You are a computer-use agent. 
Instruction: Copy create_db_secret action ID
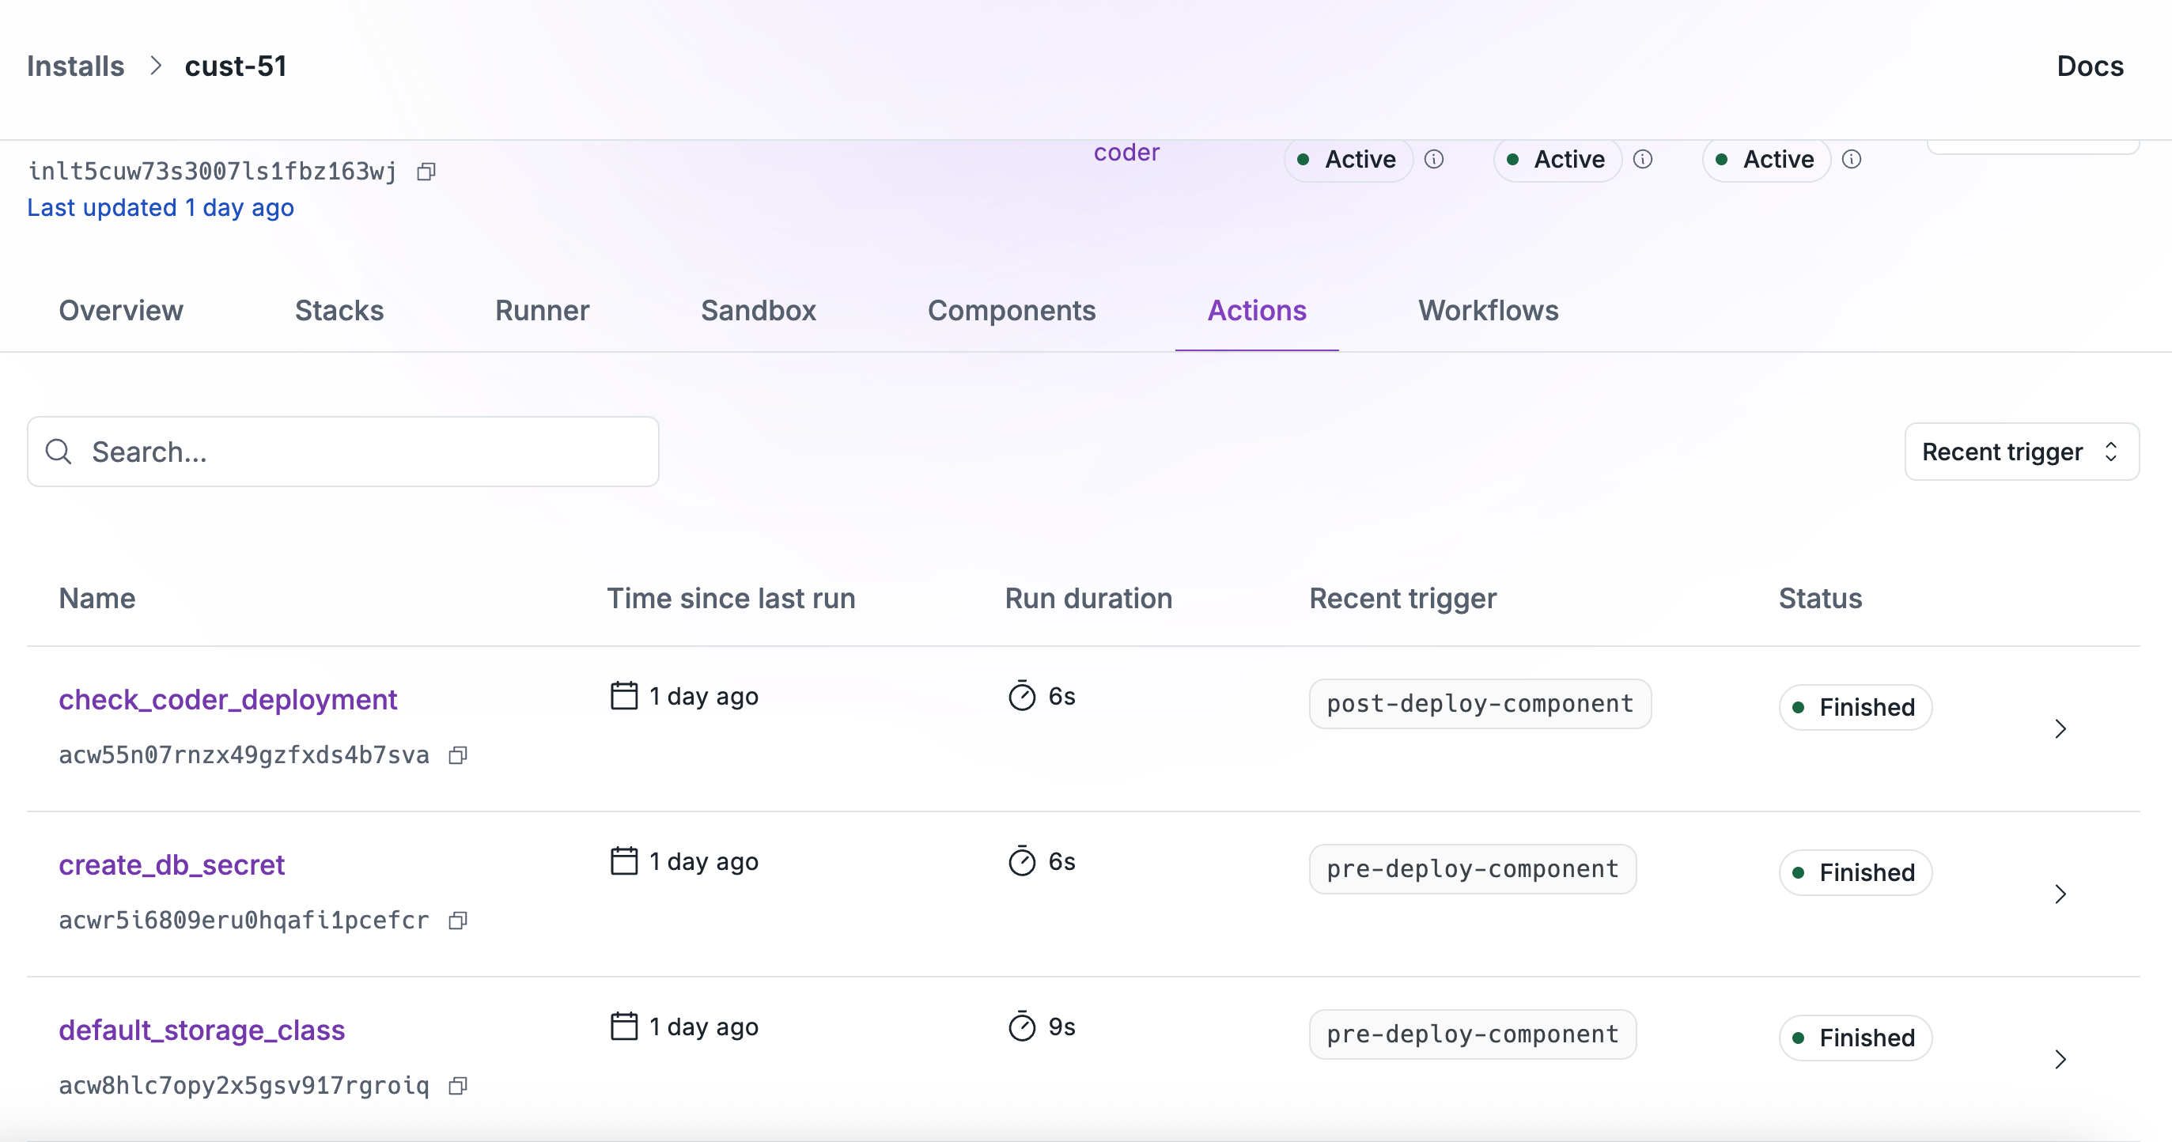click(458, 921)
